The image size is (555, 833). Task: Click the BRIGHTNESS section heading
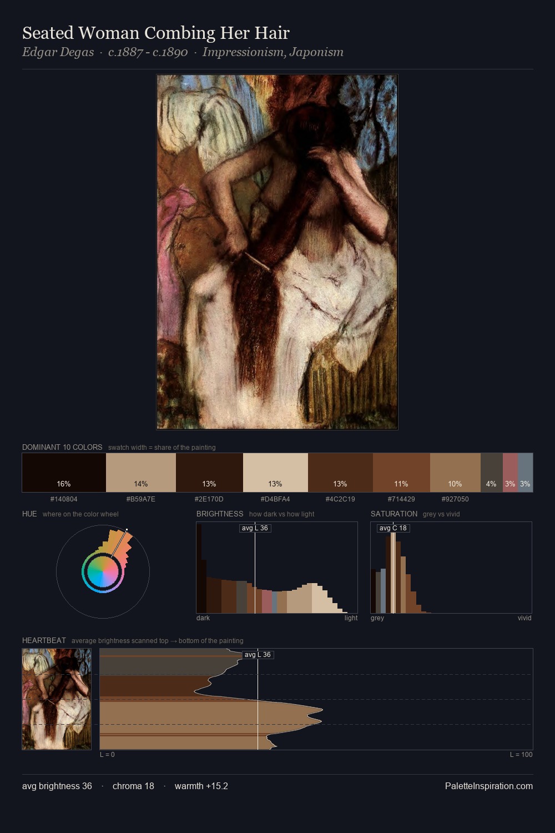click(x=220, y=514)
